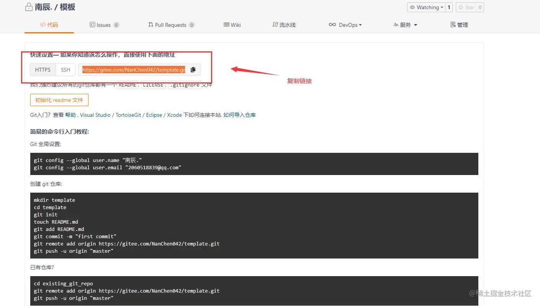
Task: Click the repository URL input field
Action: [134, 70]
